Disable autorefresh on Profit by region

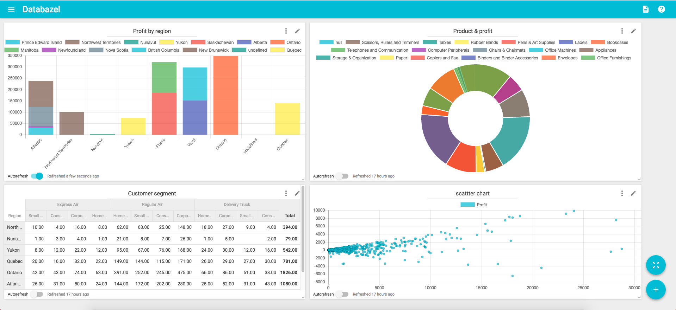[37, 176]
